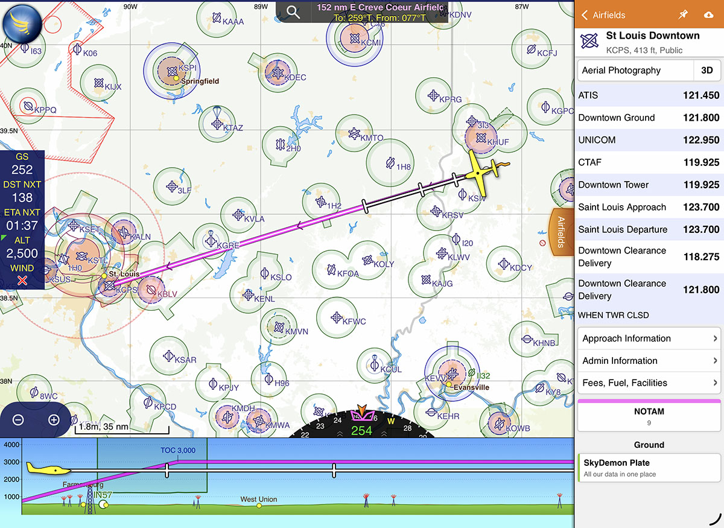
Task: Open the SkyDemon Plate
Action: coord(649,468)
